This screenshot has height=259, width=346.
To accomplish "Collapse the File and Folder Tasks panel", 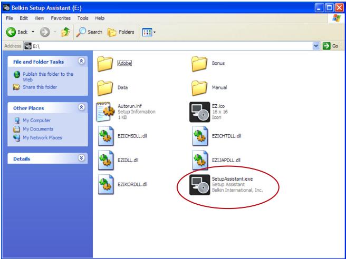I will point(81,61).
